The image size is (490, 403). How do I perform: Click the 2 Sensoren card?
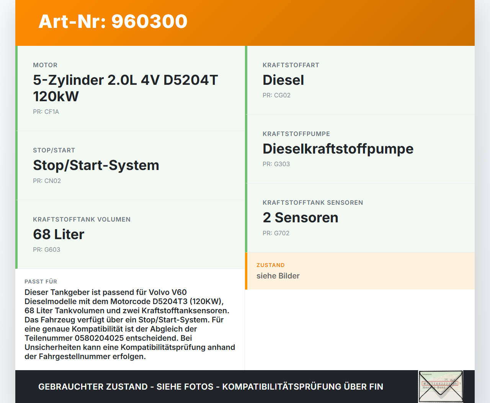pyautogui.click(x=360, y=218)
